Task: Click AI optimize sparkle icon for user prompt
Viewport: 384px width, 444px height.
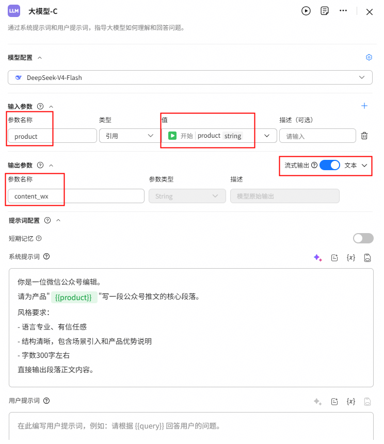Action: pyautogui.click(x=318, y=402)
